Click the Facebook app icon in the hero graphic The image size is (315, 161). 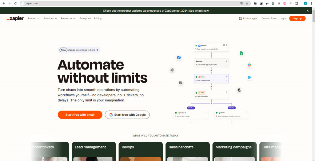pos(179,58)
